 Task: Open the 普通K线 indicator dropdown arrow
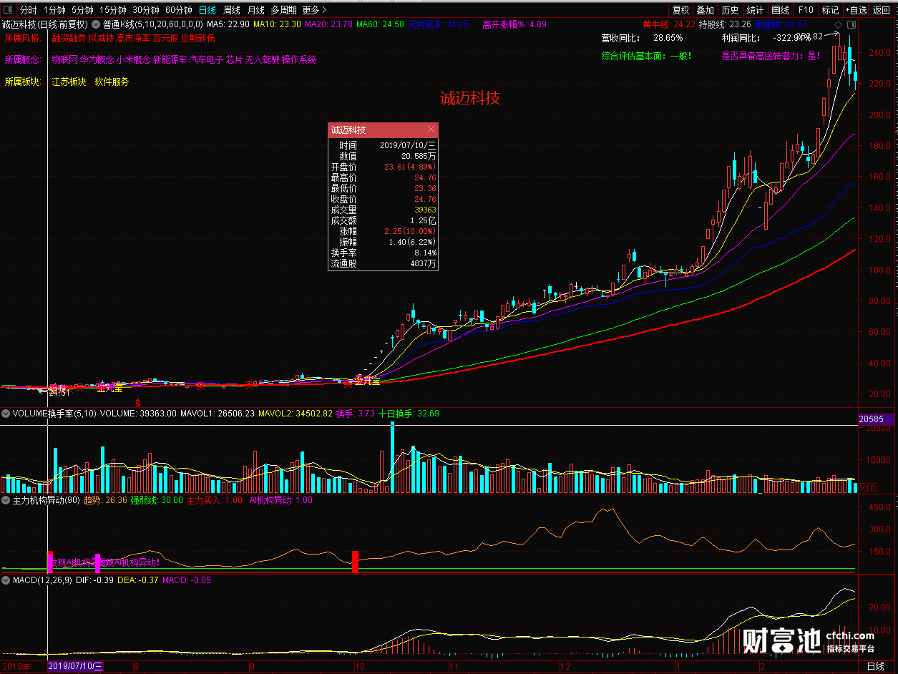[x=97, y=24]
